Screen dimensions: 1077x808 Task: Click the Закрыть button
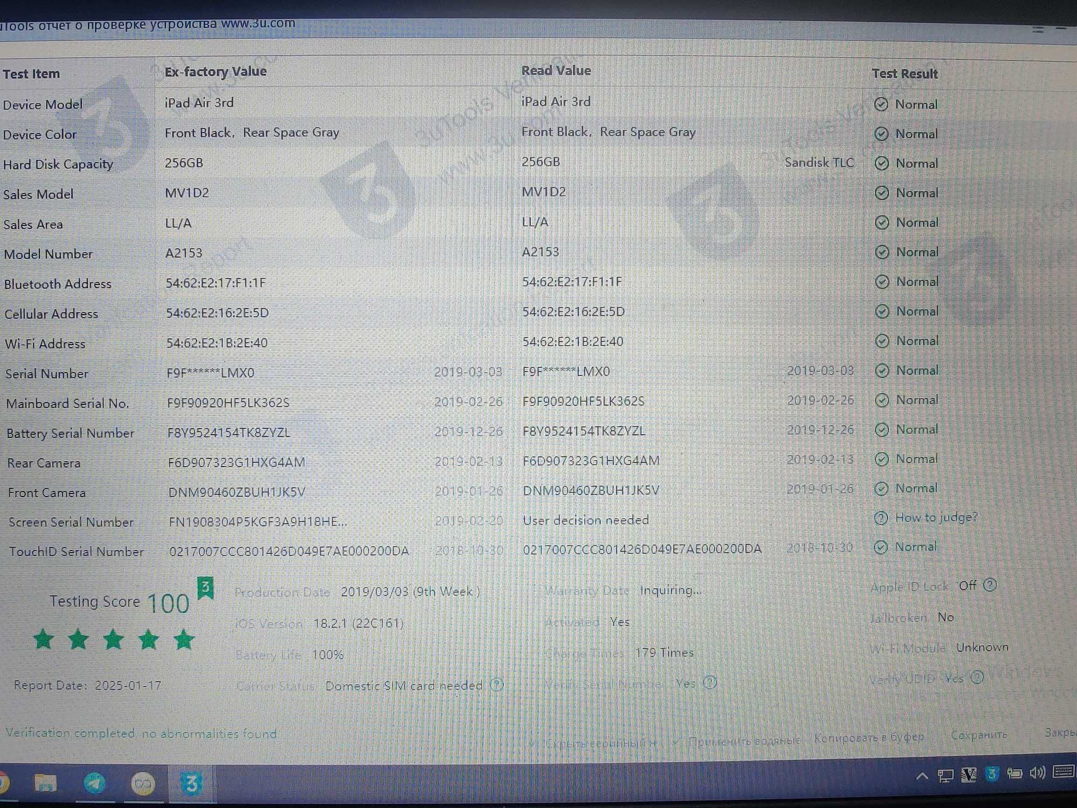click(x=1060, y=733)
